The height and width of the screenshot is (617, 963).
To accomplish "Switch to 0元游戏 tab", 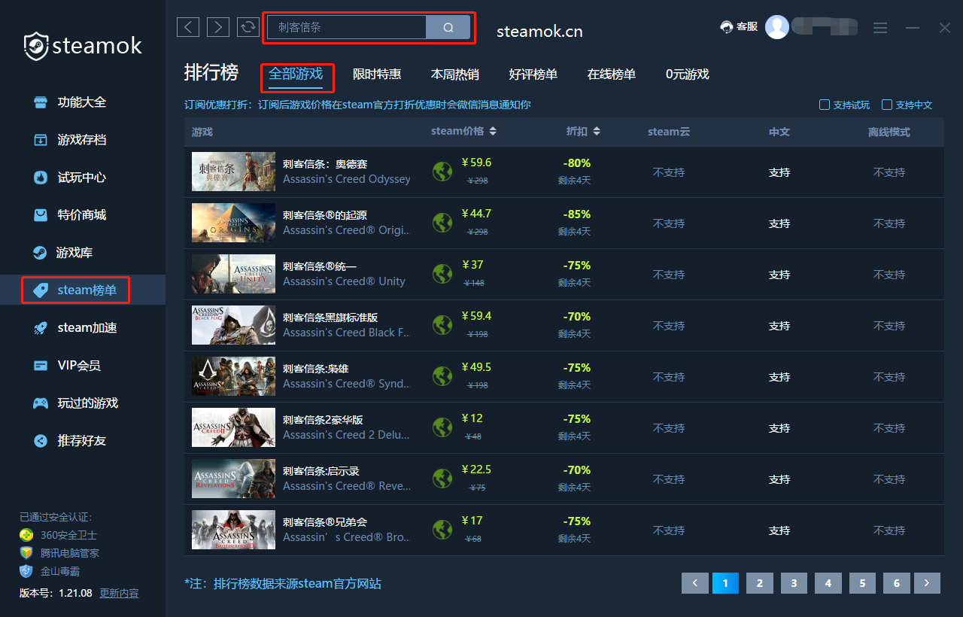I will pyautogui.click(x=688, y=74).
